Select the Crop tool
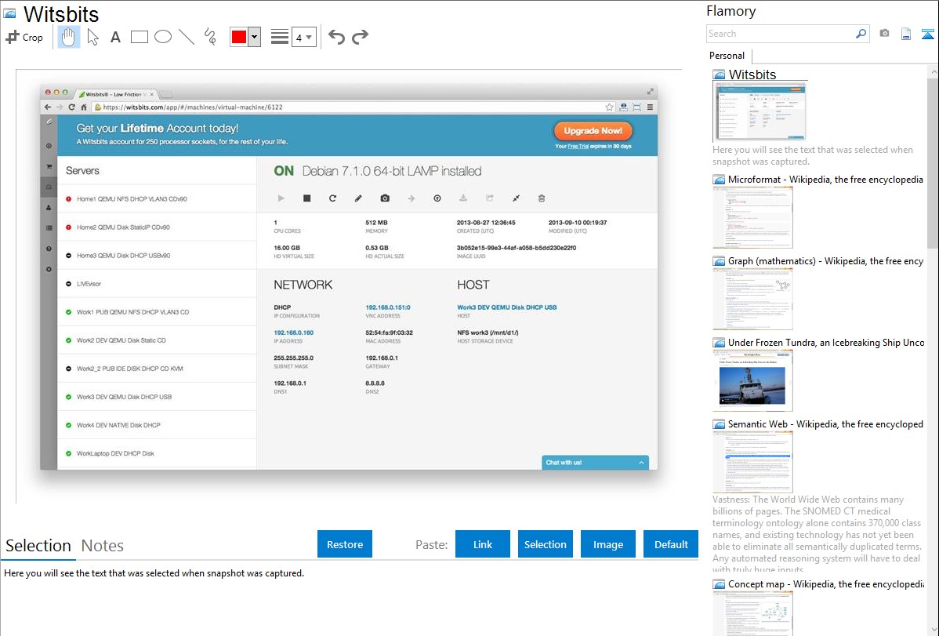 coord(24,37)
